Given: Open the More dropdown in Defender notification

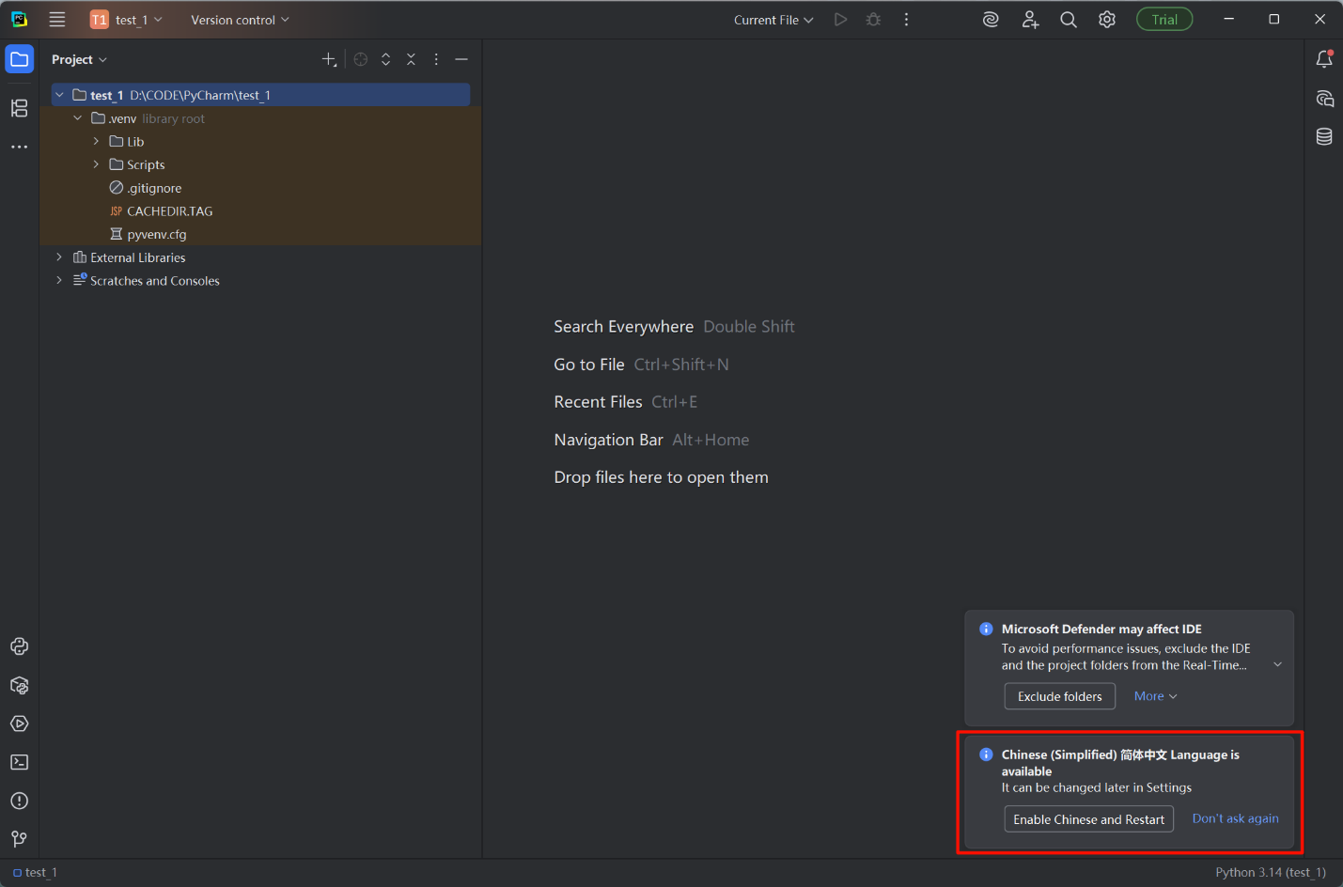Looking at the screenshot, I should (1156, 696).
